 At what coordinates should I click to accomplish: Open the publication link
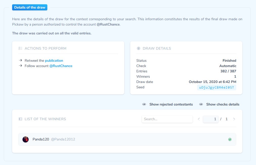[x=54, y=60]
